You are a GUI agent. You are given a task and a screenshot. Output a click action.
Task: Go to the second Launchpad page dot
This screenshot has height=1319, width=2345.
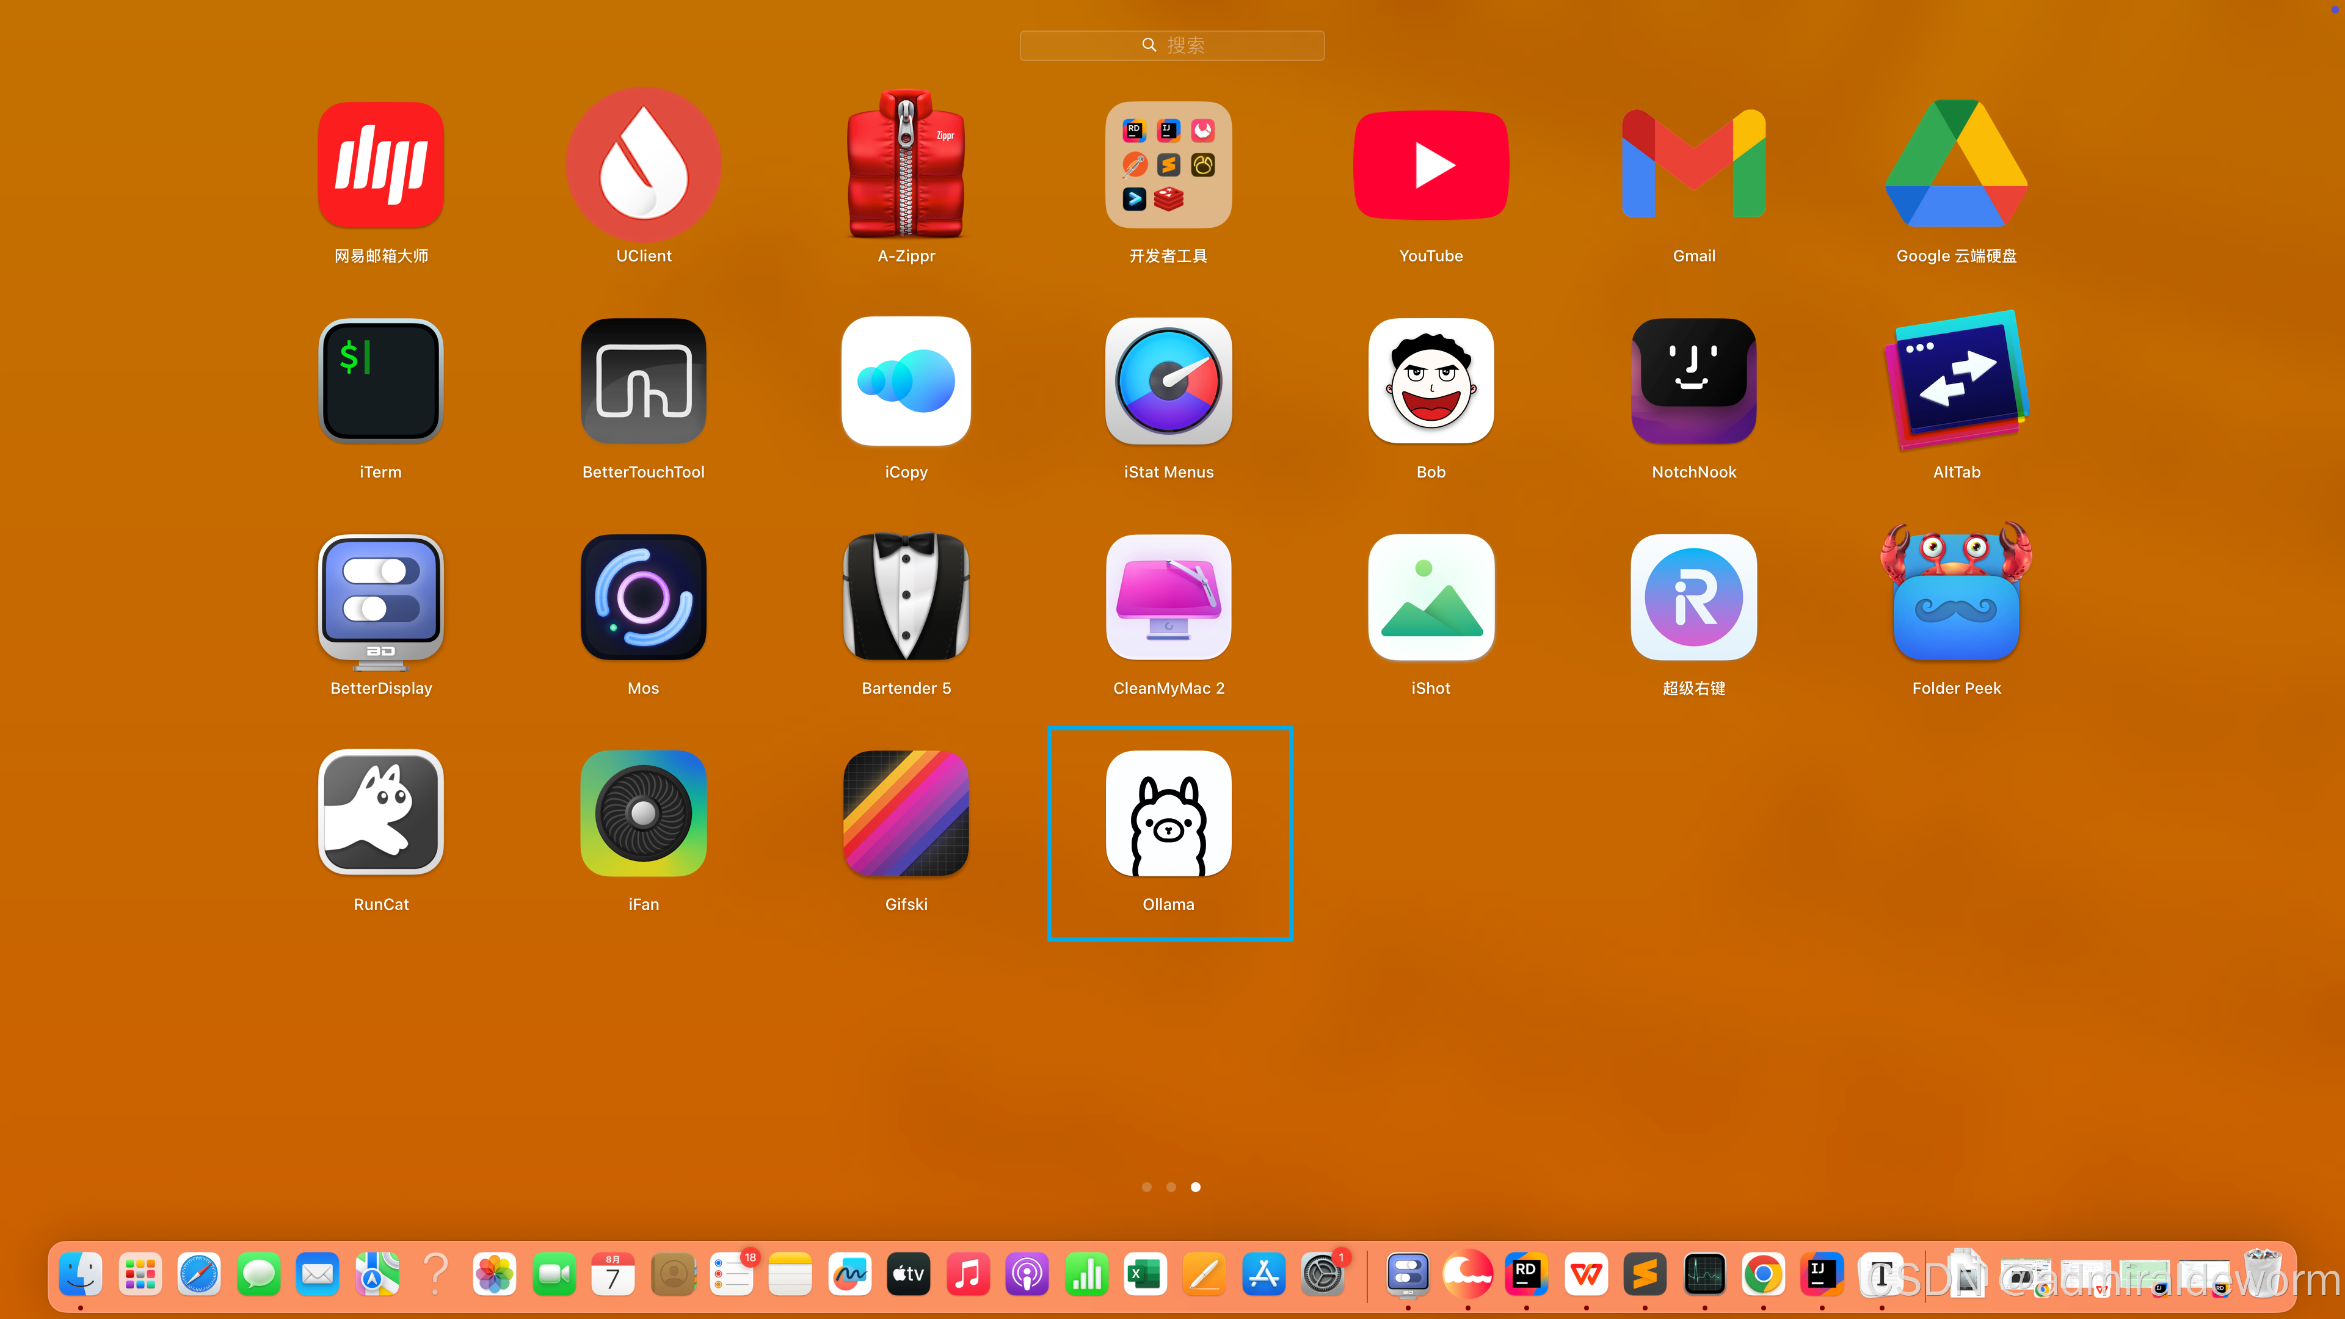coord(1171,1187)
